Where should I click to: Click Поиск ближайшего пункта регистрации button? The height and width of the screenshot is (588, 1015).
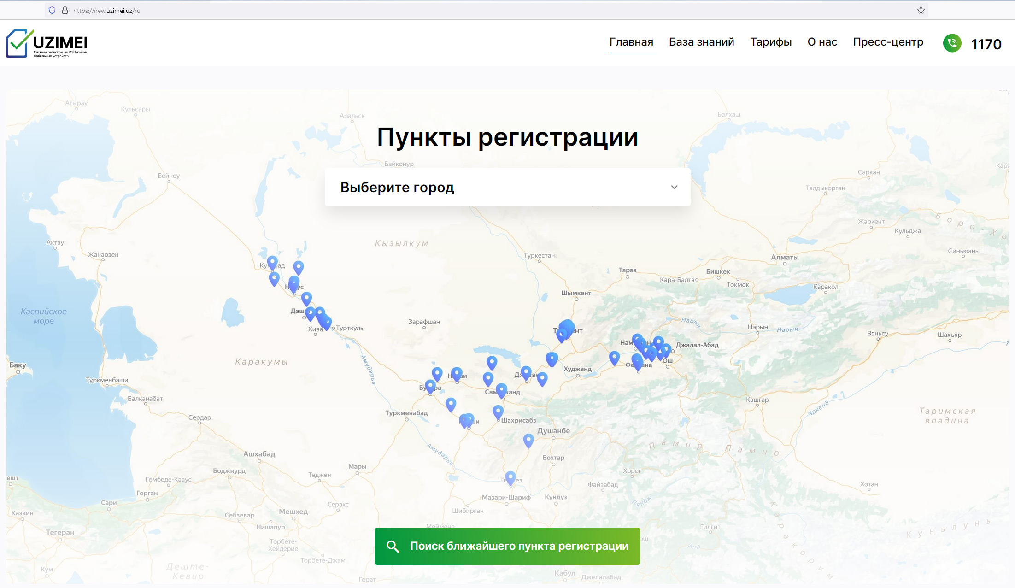507,546
